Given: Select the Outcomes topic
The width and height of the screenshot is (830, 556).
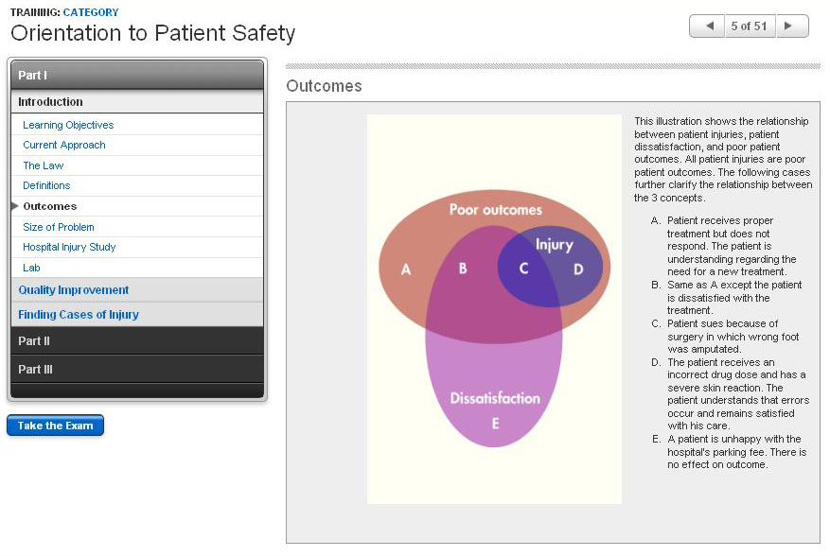Looking at the screenshot, I should (x=50, y=206).
